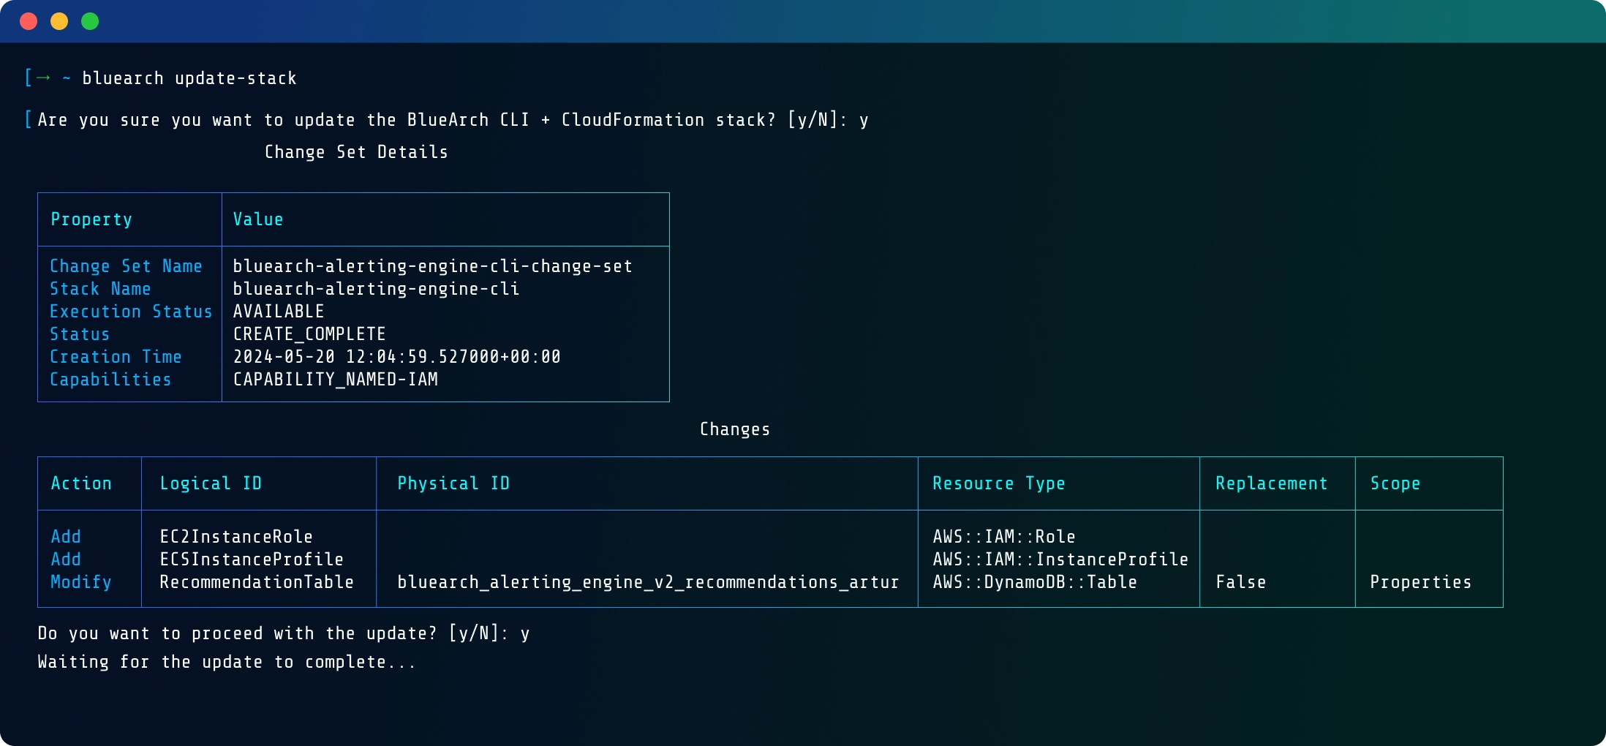
Task: Select the Value column header
Action: click(x=257, y=219)
